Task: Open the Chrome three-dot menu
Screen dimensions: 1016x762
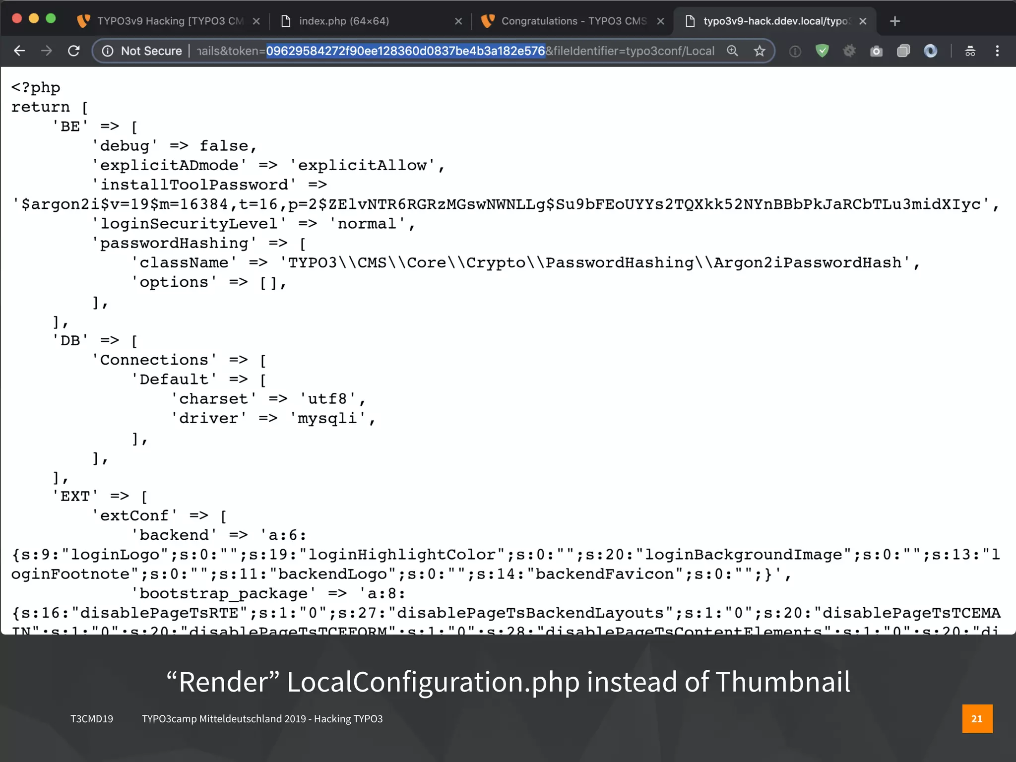Action: pyautogui.click(x=997, y=51)
